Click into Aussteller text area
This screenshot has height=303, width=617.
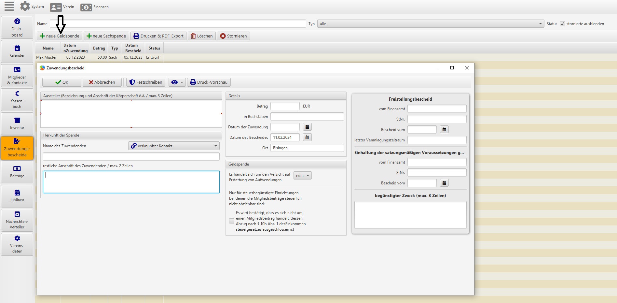click(x=131, y=114)
